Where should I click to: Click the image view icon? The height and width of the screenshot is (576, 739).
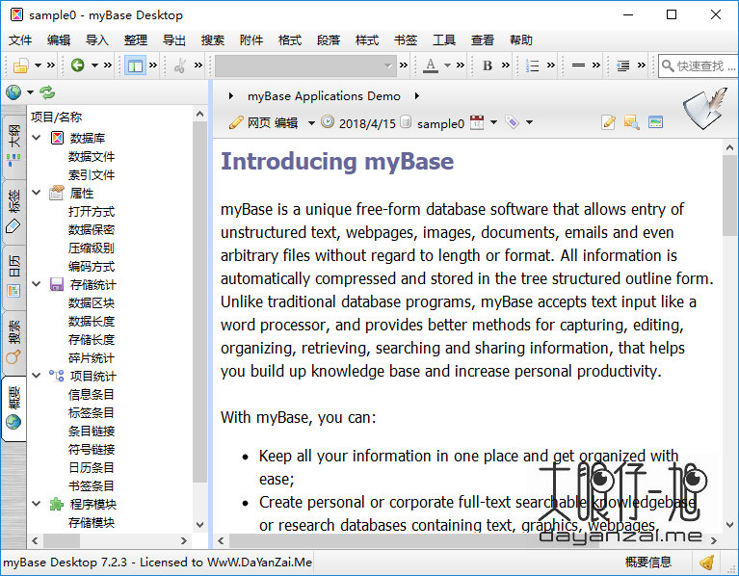[x=655, y=122]
